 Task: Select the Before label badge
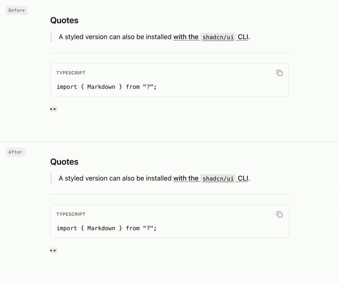(16, 10)
